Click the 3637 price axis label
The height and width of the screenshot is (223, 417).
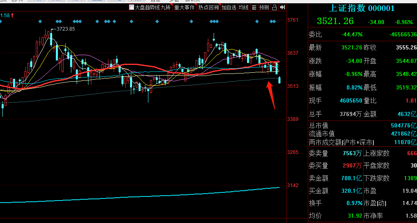tap(293, 53)
